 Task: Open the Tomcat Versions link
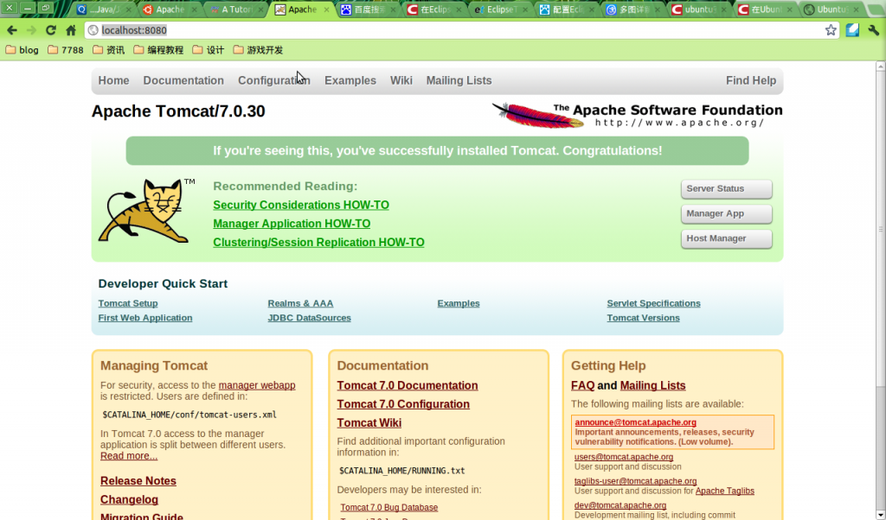644,318
